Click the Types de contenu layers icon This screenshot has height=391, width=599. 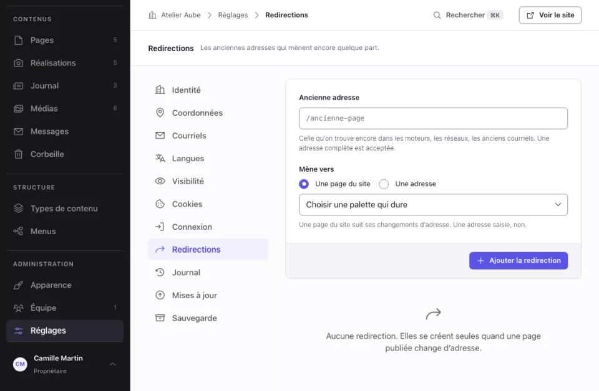pos(18,209)
